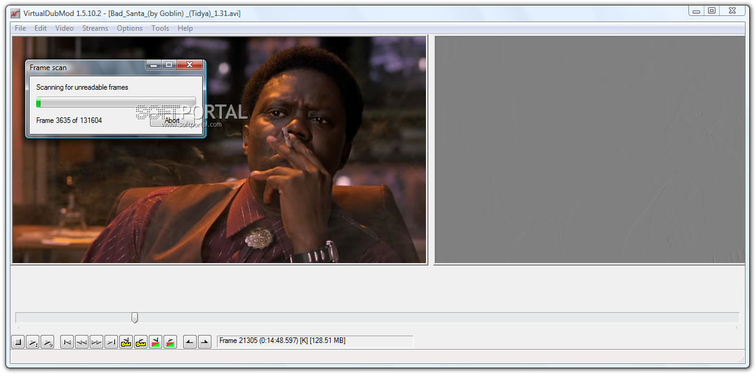Click the 'Frame 3635 of 131604' text
Viewport: 756px width, 378px height.
click(69, 120)
